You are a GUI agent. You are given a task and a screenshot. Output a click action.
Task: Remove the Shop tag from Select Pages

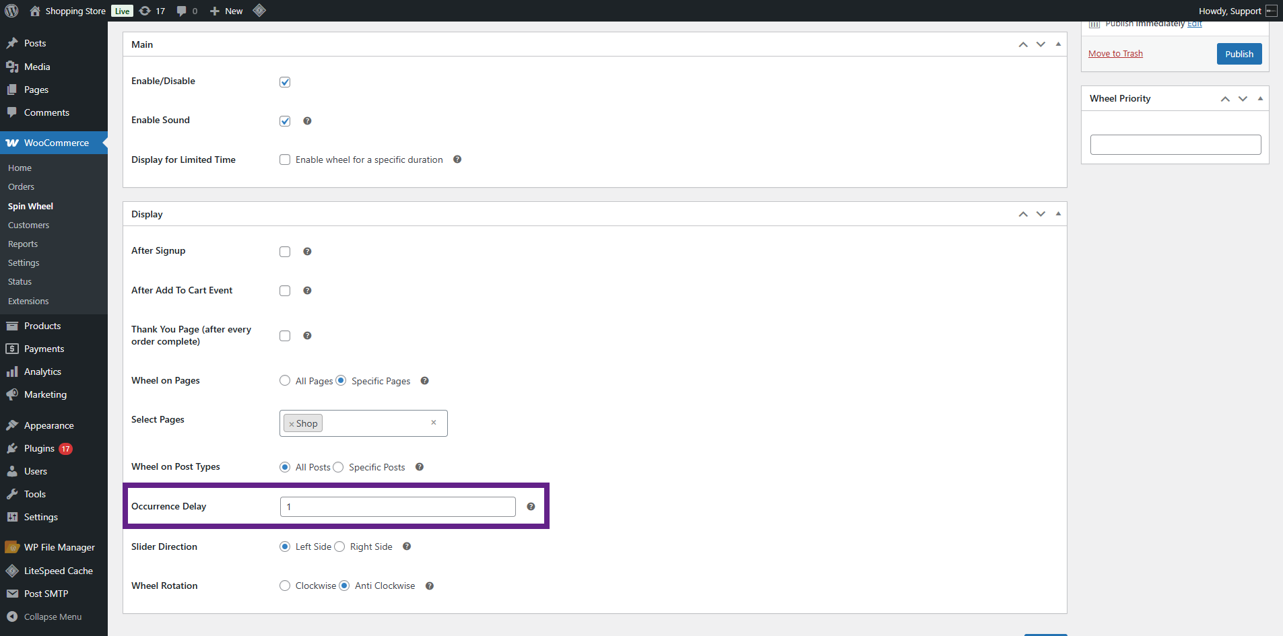pyautogui.click(x=292, y=424)
